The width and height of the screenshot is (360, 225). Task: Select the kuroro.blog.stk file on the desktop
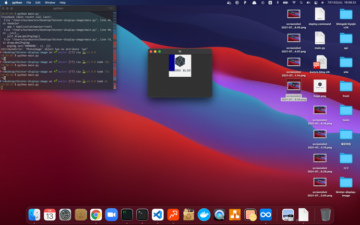point(320,62)
